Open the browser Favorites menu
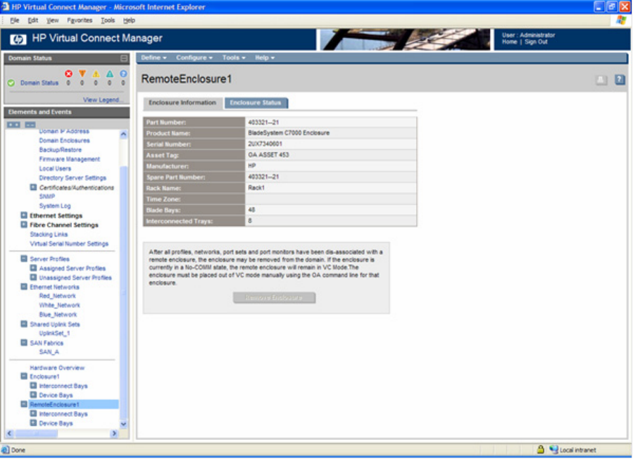The image size is (633, 459). [x=80, y=20]
